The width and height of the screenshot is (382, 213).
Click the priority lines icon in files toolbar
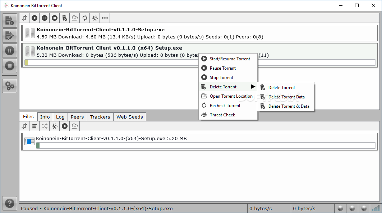(34, 126)
